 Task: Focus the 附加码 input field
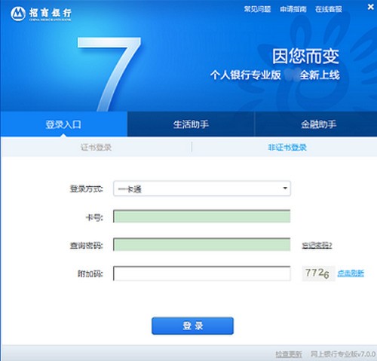pos(202,274)
